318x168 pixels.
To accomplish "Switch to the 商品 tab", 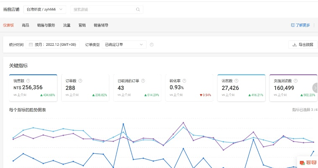I will [26, 25].
